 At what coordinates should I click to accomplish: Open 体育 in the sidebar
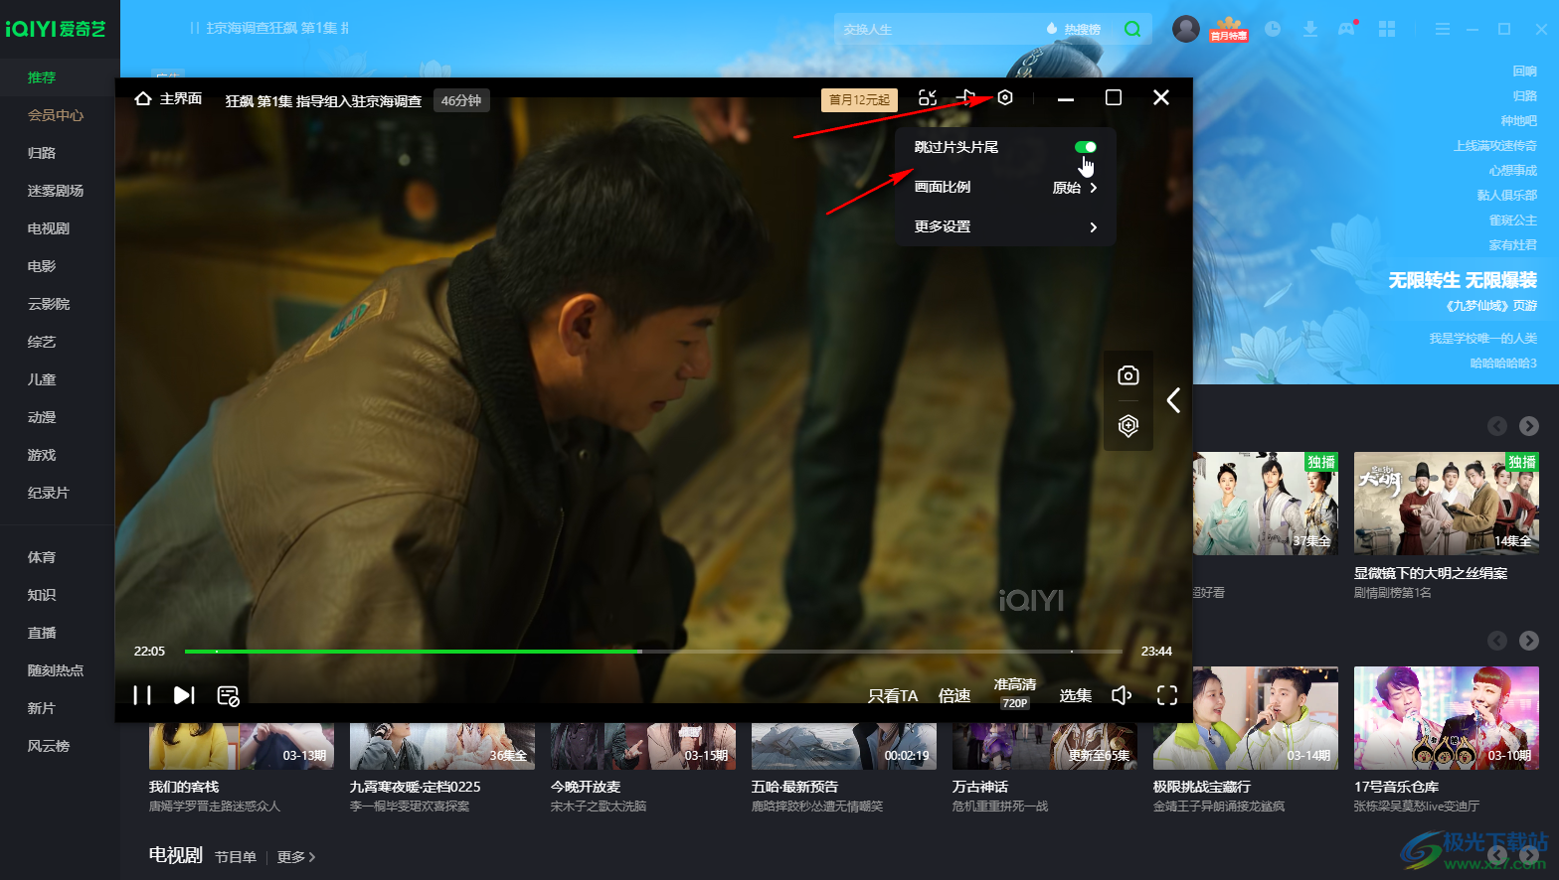42,557
